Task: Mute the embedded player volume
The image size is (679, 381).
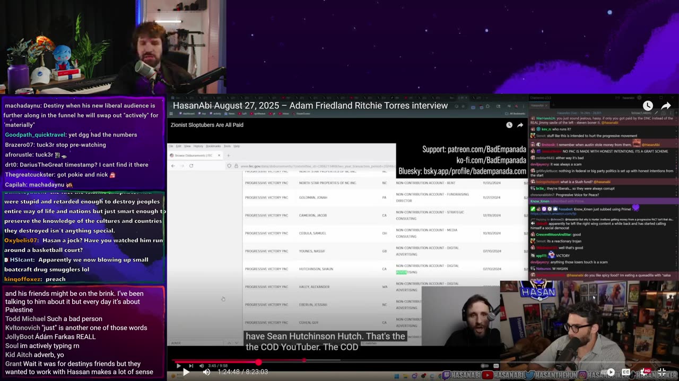Action: [x=202, y=366]
